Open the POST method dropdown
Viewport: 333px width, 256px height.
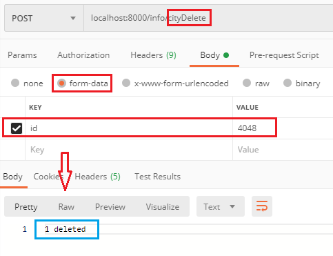[x=44, y=18]
